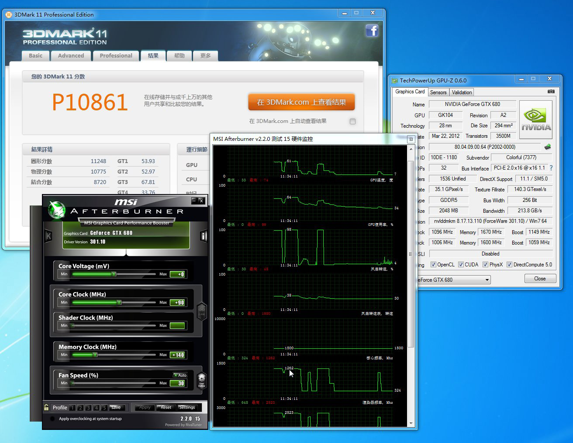Click the Core Voltage +0 value field

177,274
